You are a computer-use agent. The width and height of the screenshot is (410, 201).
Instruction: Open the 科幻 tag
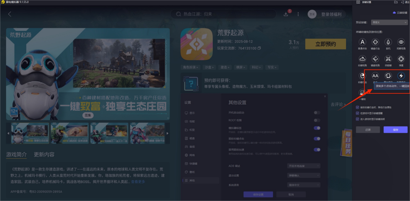(257, 67)
